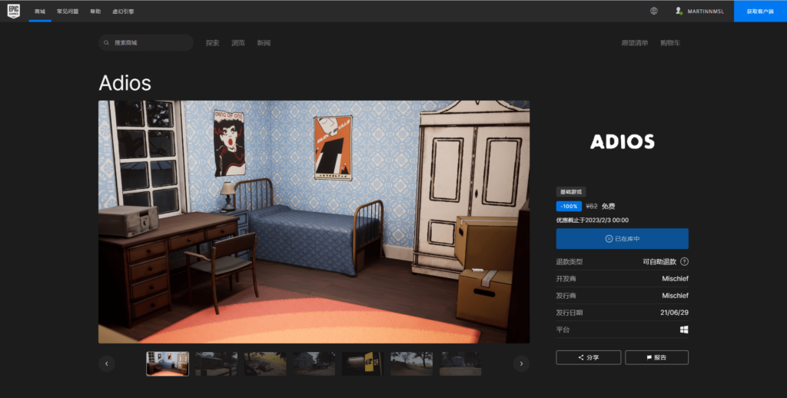Click the 基础游戏 base game tag
Screen dimensions: 787x398
[x=571, y=192]
